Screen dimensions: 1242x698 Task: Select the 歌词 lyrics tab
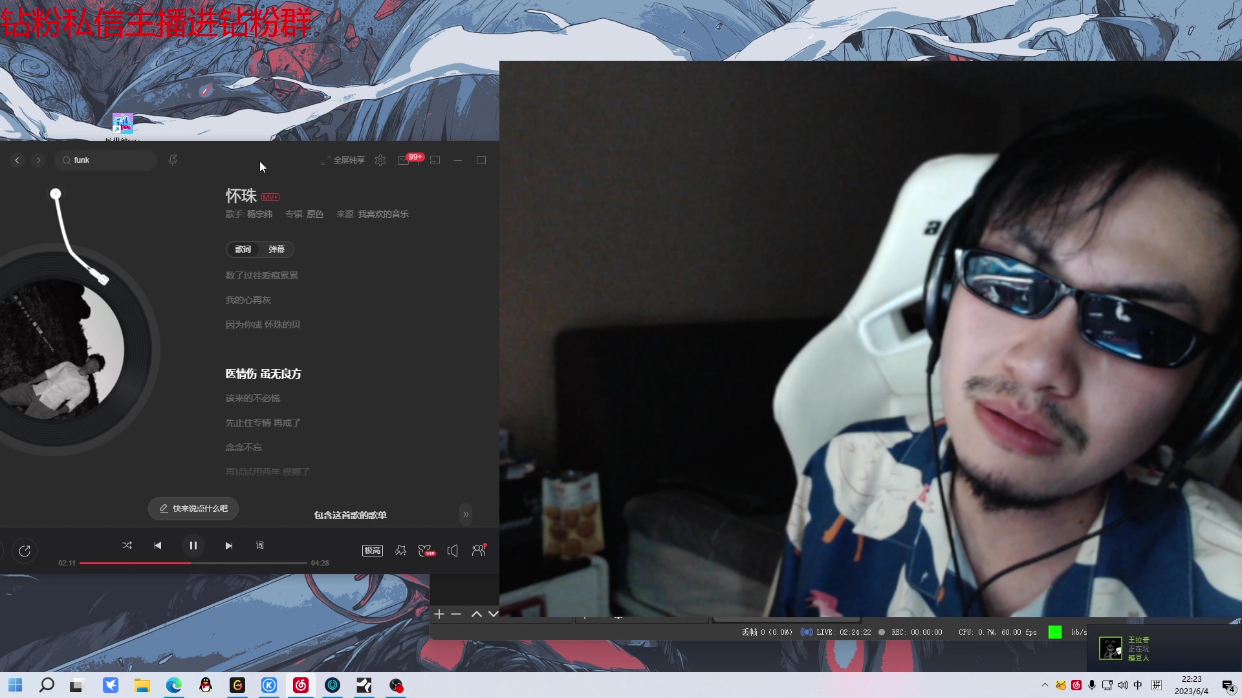[x=243, y=249]
